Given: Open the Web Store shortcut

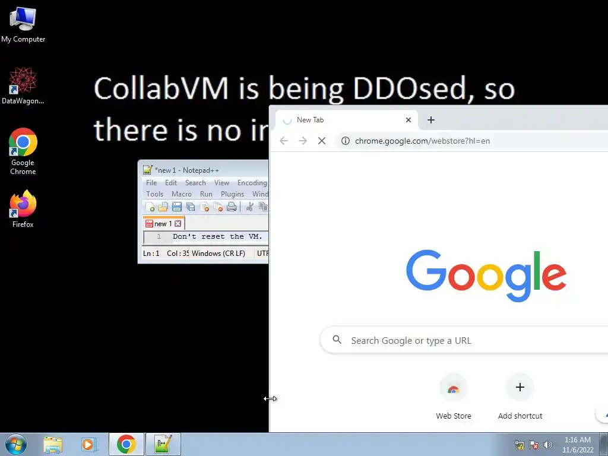Looking at the screenshot, I should click(453, 397).
